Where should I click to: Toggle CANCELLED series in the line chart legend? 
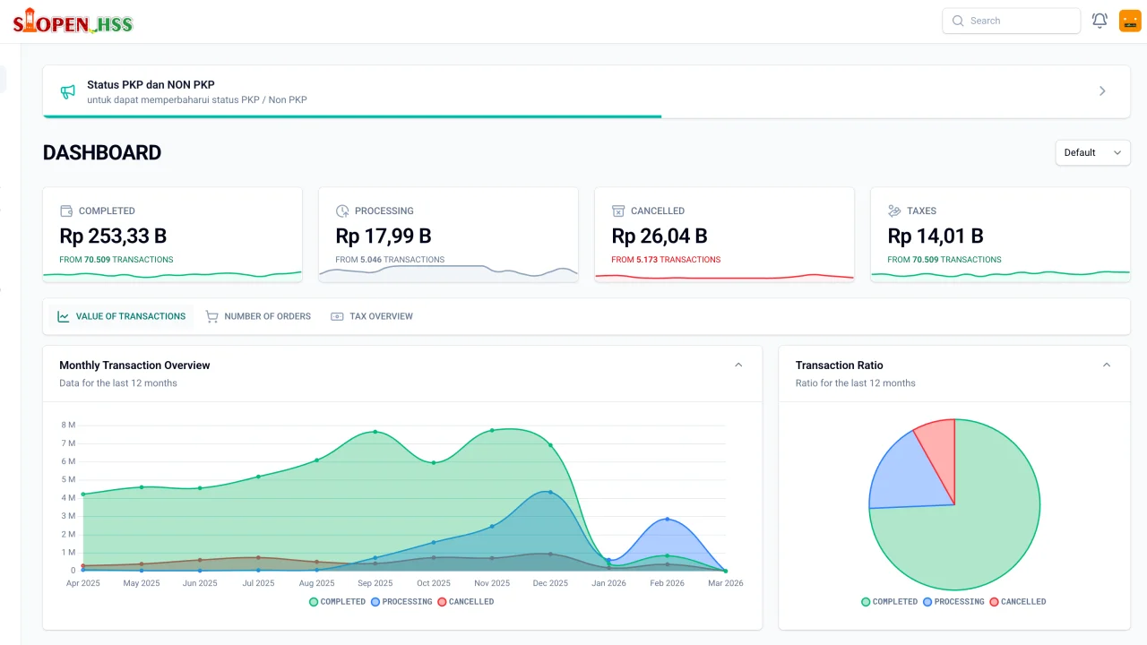click(x=466, y=602)
